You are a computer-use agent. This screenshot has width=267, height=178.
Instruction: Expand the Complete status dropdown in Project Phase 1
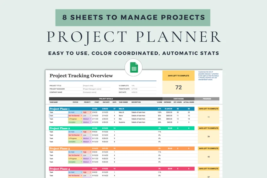[x=81, y=122]
